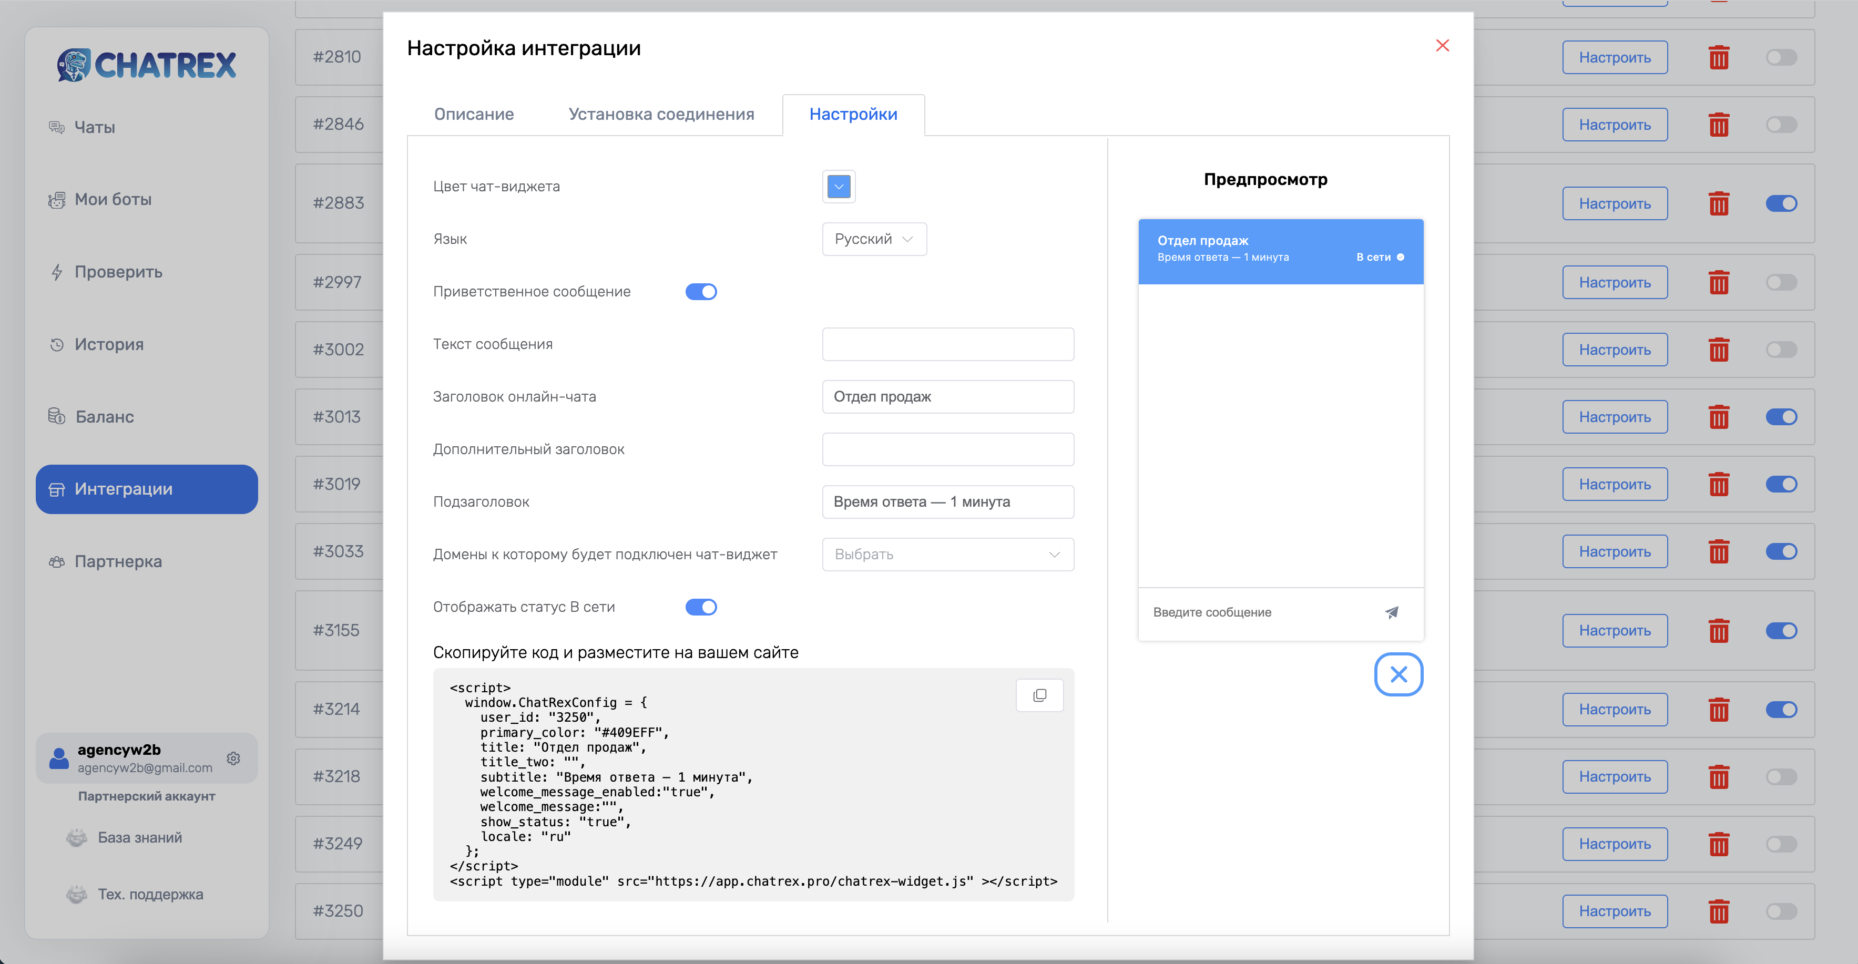Close the integration settings dialog
Image resolution: width=1858 pixels, height=964 pixels.
tap(1442, 45)
